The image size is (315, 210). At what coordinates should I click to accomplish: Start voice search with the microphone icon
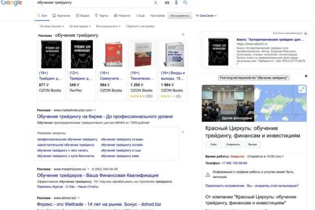tap(176, 3)
